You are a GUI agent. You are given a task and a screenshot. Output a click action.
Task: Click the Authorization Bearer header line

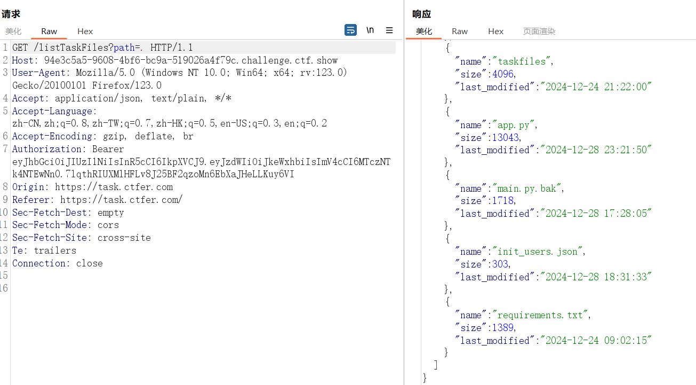tap(68, 149)
